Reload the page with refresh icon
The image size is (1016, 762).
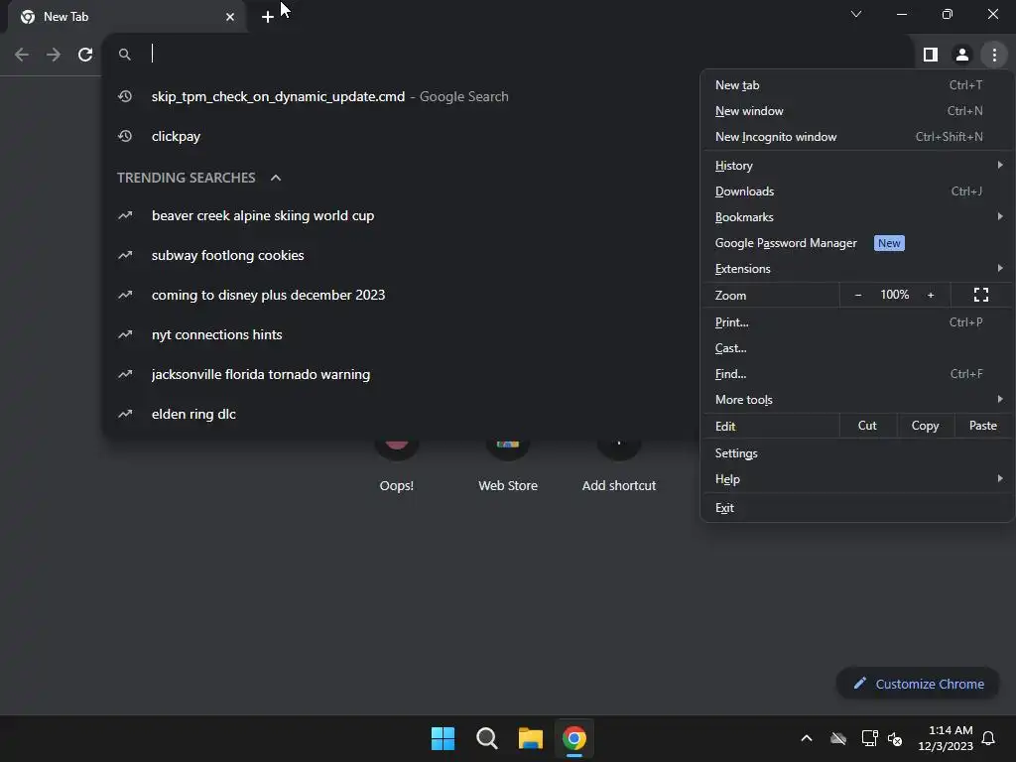pyautogui.click(x=85, y=55)
